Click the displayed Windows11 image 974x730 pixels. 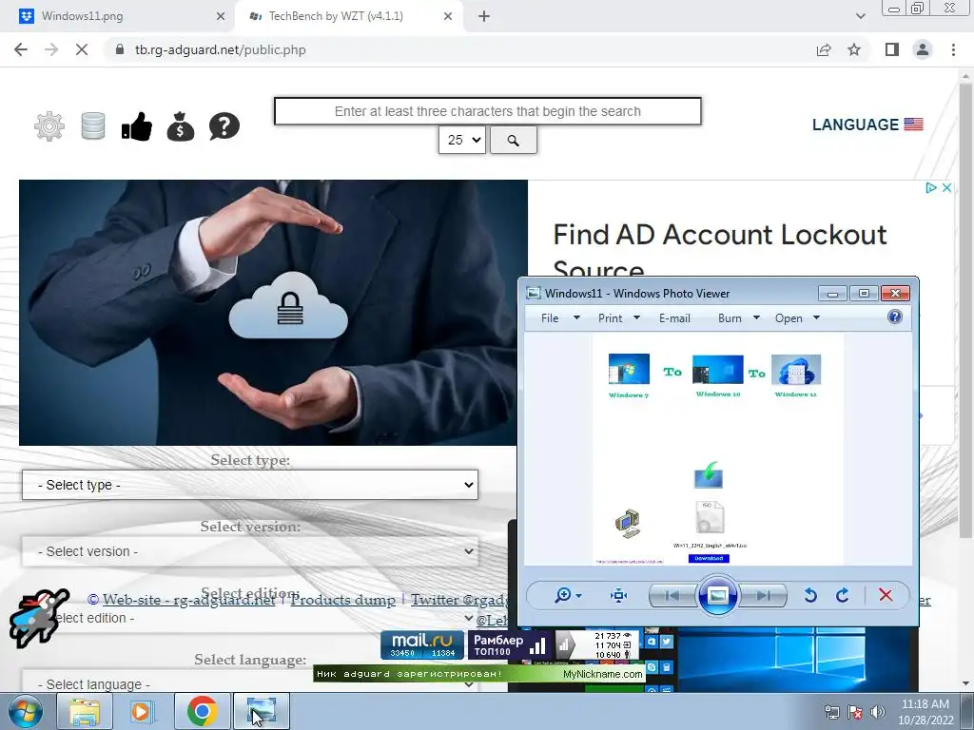717,450
